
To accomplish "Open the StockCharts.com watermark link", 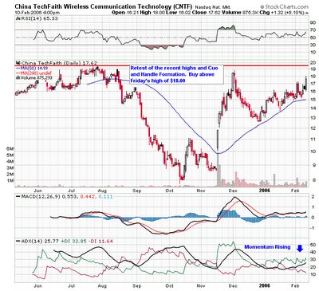I will [285, 6].
